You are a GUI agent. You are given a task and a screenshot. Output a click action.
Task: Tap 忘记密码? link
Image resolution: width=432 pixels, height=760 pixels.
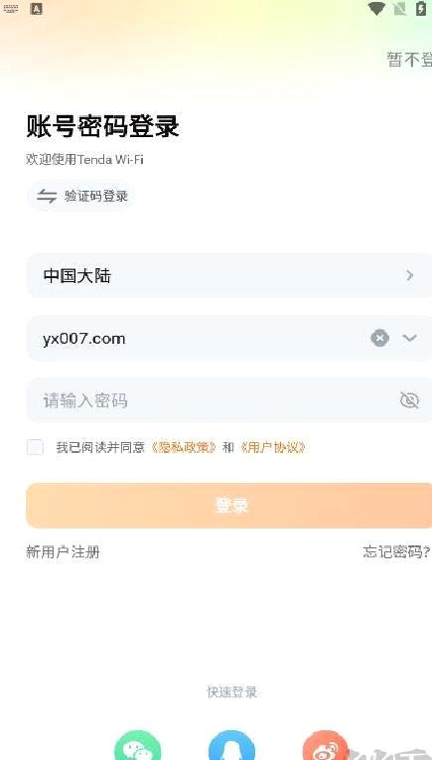pyautogui.click(x=396, y=551)
